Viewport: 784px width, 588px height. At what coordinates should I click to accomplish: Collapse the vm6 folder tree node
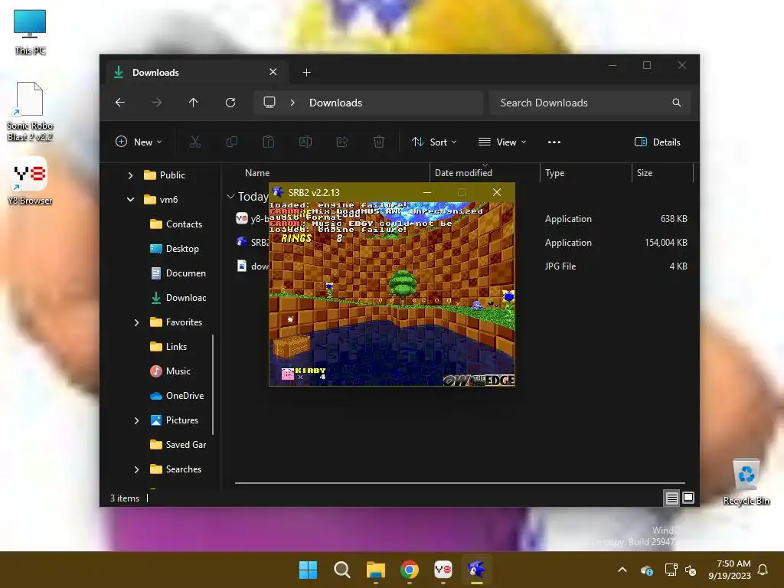130,200
